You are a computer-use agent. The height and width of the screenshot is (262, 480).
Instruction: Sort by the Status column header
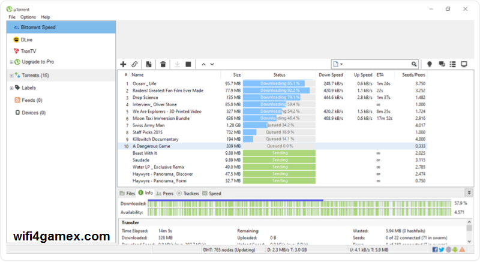coord(279,75)
